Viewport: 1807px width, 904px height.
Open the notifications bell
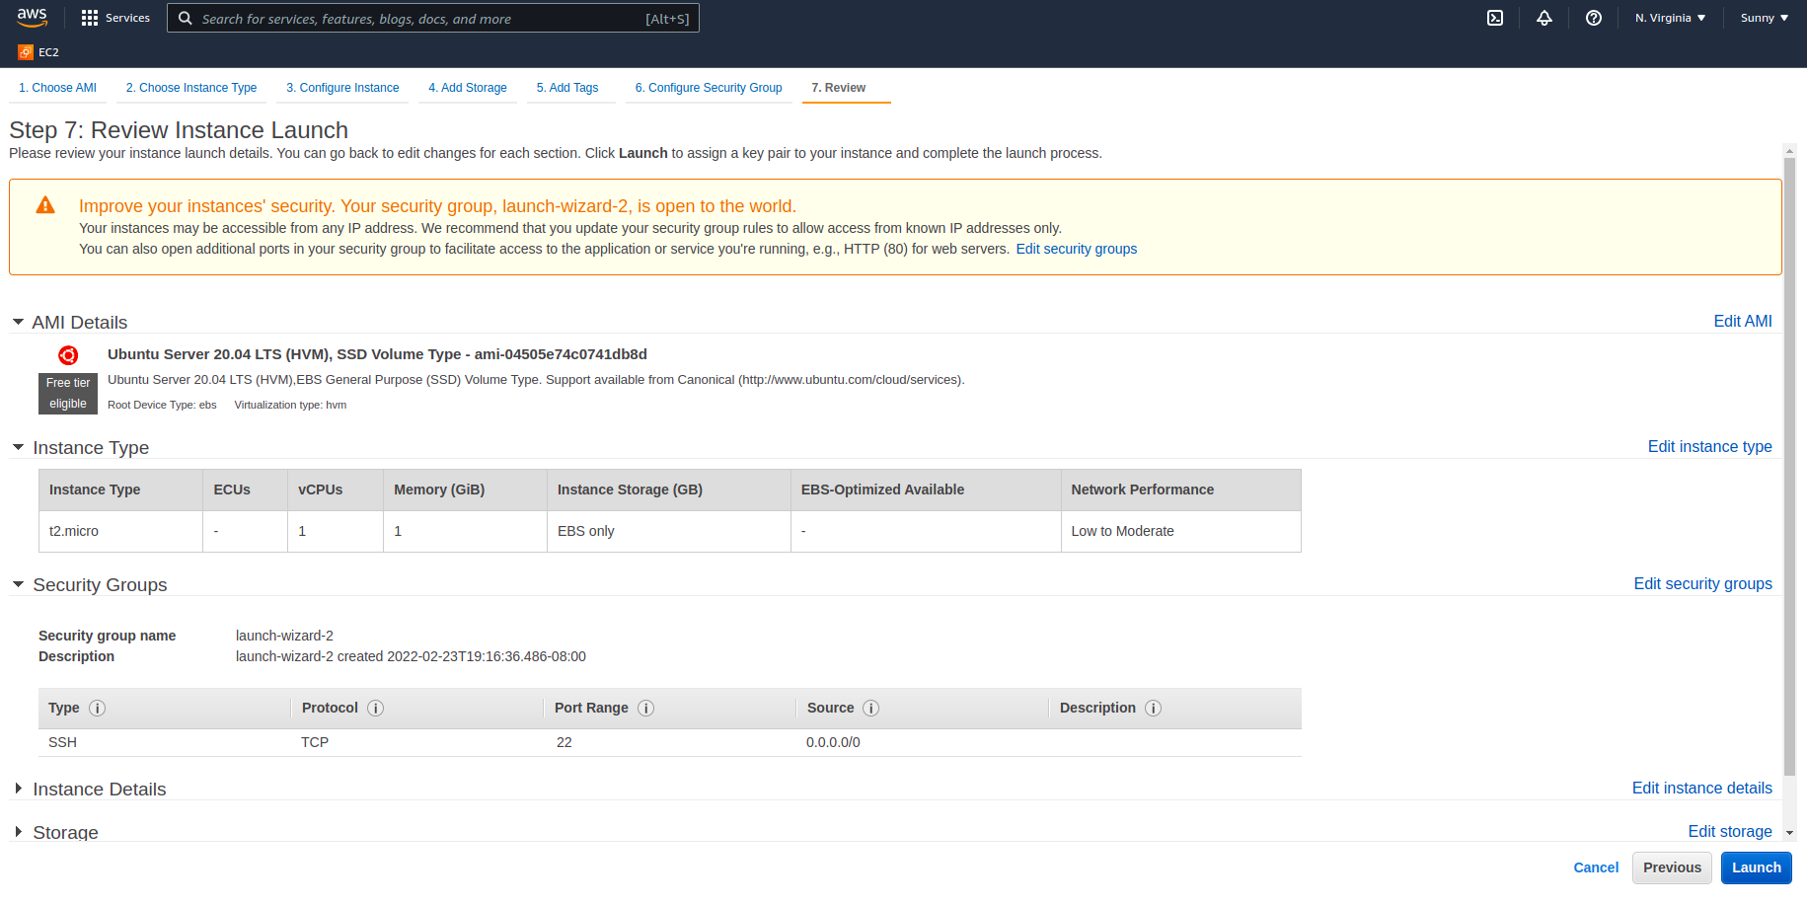(x=1544, y=17)
